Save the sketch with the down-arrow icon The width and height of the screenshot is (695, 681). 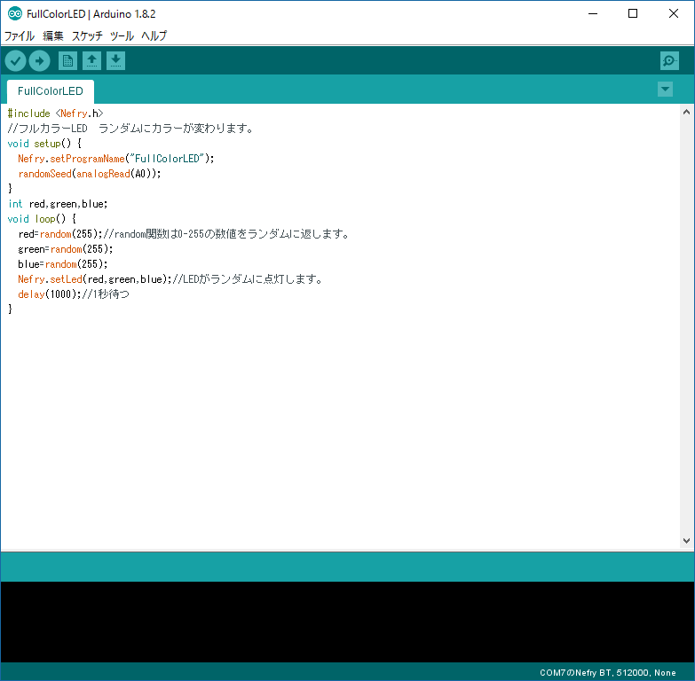click(115, 60)
